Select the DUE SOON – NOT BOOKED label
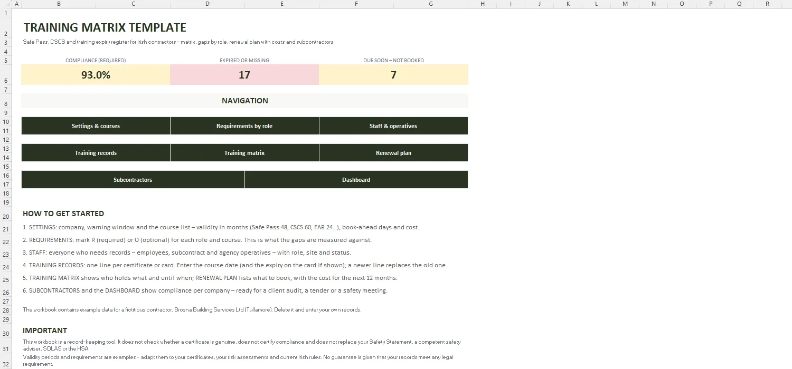 (x=393, y=61)
